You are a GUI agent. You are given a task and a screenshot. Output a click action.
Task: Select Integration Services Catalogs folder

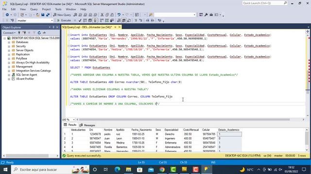coord(34,71)
